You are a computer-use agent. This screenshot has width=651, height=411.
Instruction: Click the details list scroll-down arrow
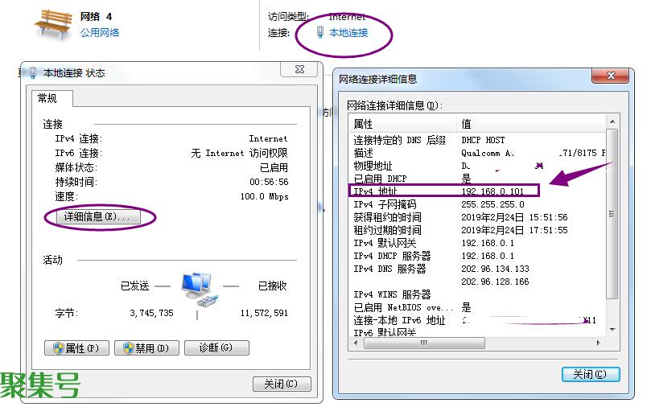click(612, 330)
